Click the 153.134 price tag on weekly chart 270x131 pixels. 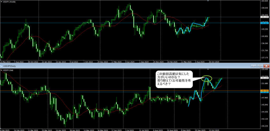coord(264,17)
